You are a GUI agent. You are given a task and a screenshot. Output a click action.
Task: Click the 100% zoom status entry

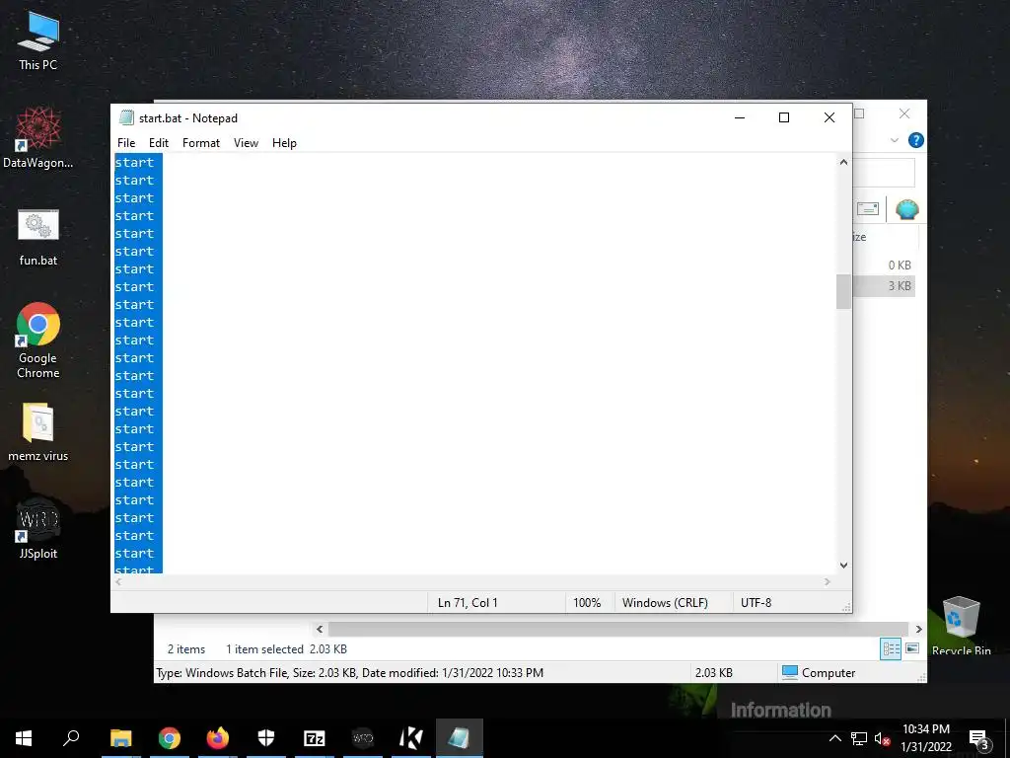pyautogui.click(x=587, y=603)
